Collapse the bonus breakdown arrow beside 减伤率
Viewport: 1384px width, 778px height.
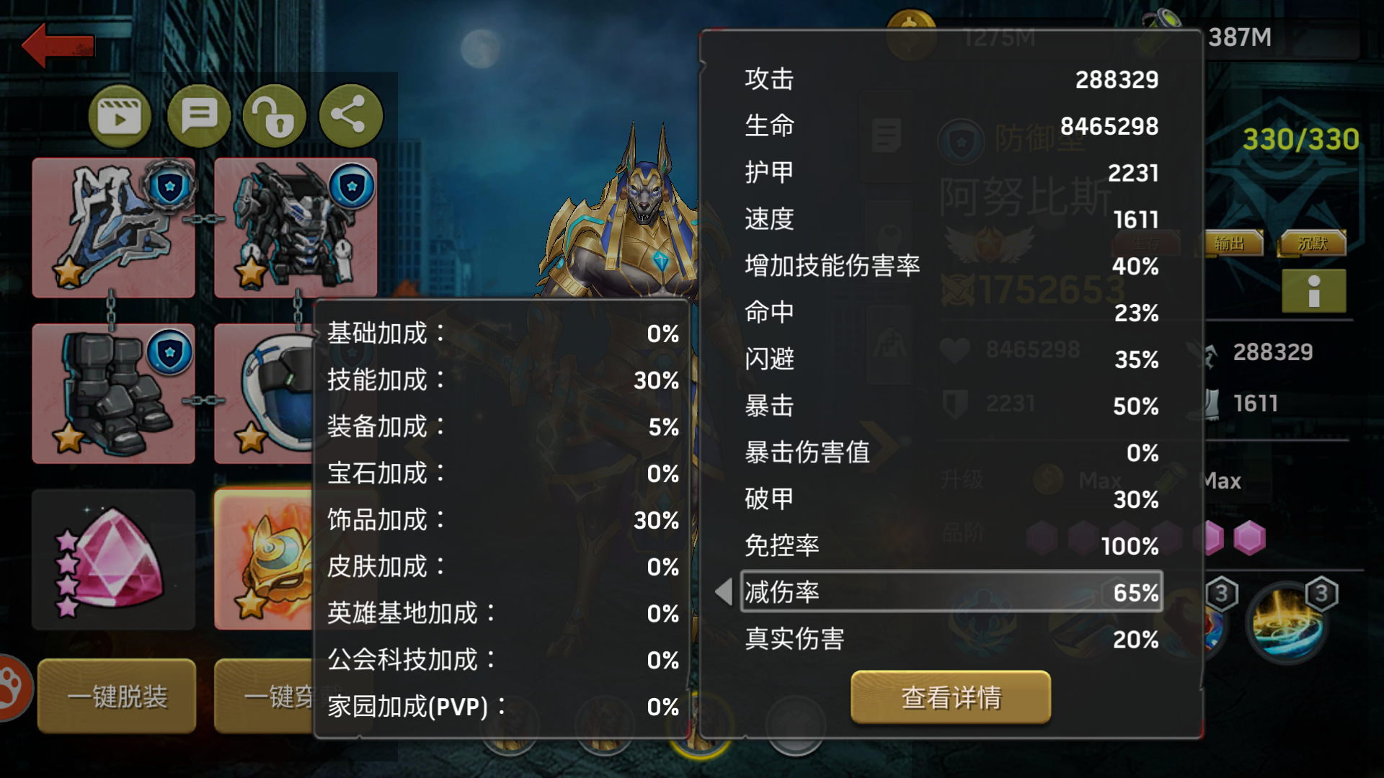point(724,592)
